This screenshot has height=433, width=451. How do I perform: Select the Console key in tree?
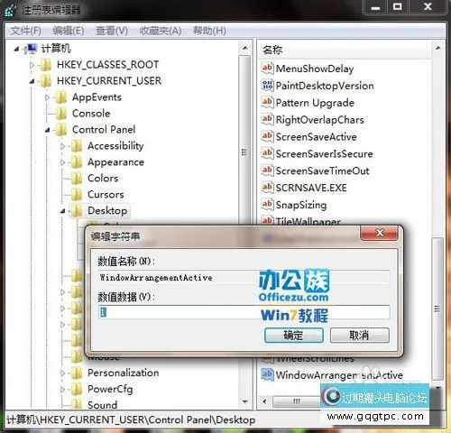91,114
